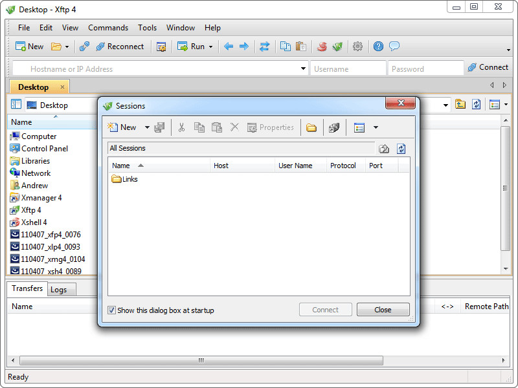The image size is (518, 388).
Task: Click the Synchronize arrows icon in toolbar
Action: tap(265, 47)
